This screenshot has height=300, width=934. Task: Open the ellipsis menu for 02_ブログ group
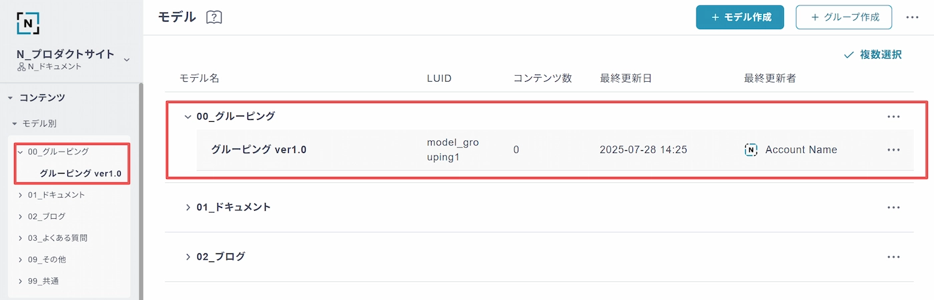[894, 256]
